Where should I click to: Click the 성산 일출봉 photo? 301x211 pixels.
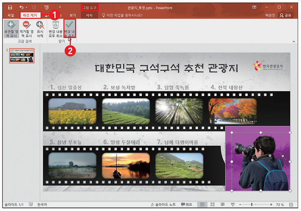click(72, 111)
